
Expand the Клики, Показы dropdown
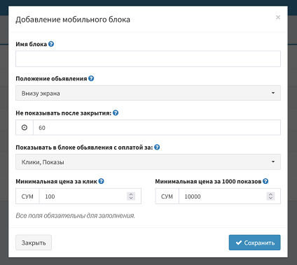click(x=148, y=162)
